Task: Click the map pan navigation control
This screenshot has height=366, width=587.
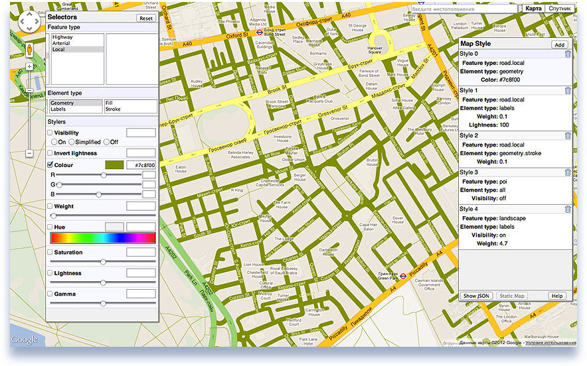Action: coord(29,23)
